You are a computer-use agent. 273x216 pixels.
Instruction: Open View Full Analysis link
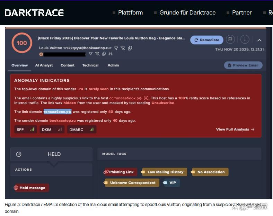[x=235, y=129]
